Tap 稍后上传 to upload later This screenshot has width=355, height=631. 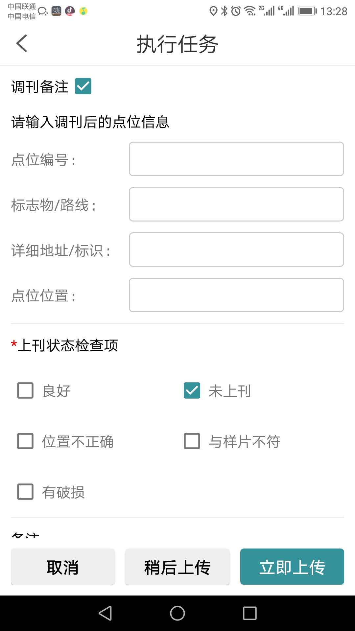coord(177,567)
